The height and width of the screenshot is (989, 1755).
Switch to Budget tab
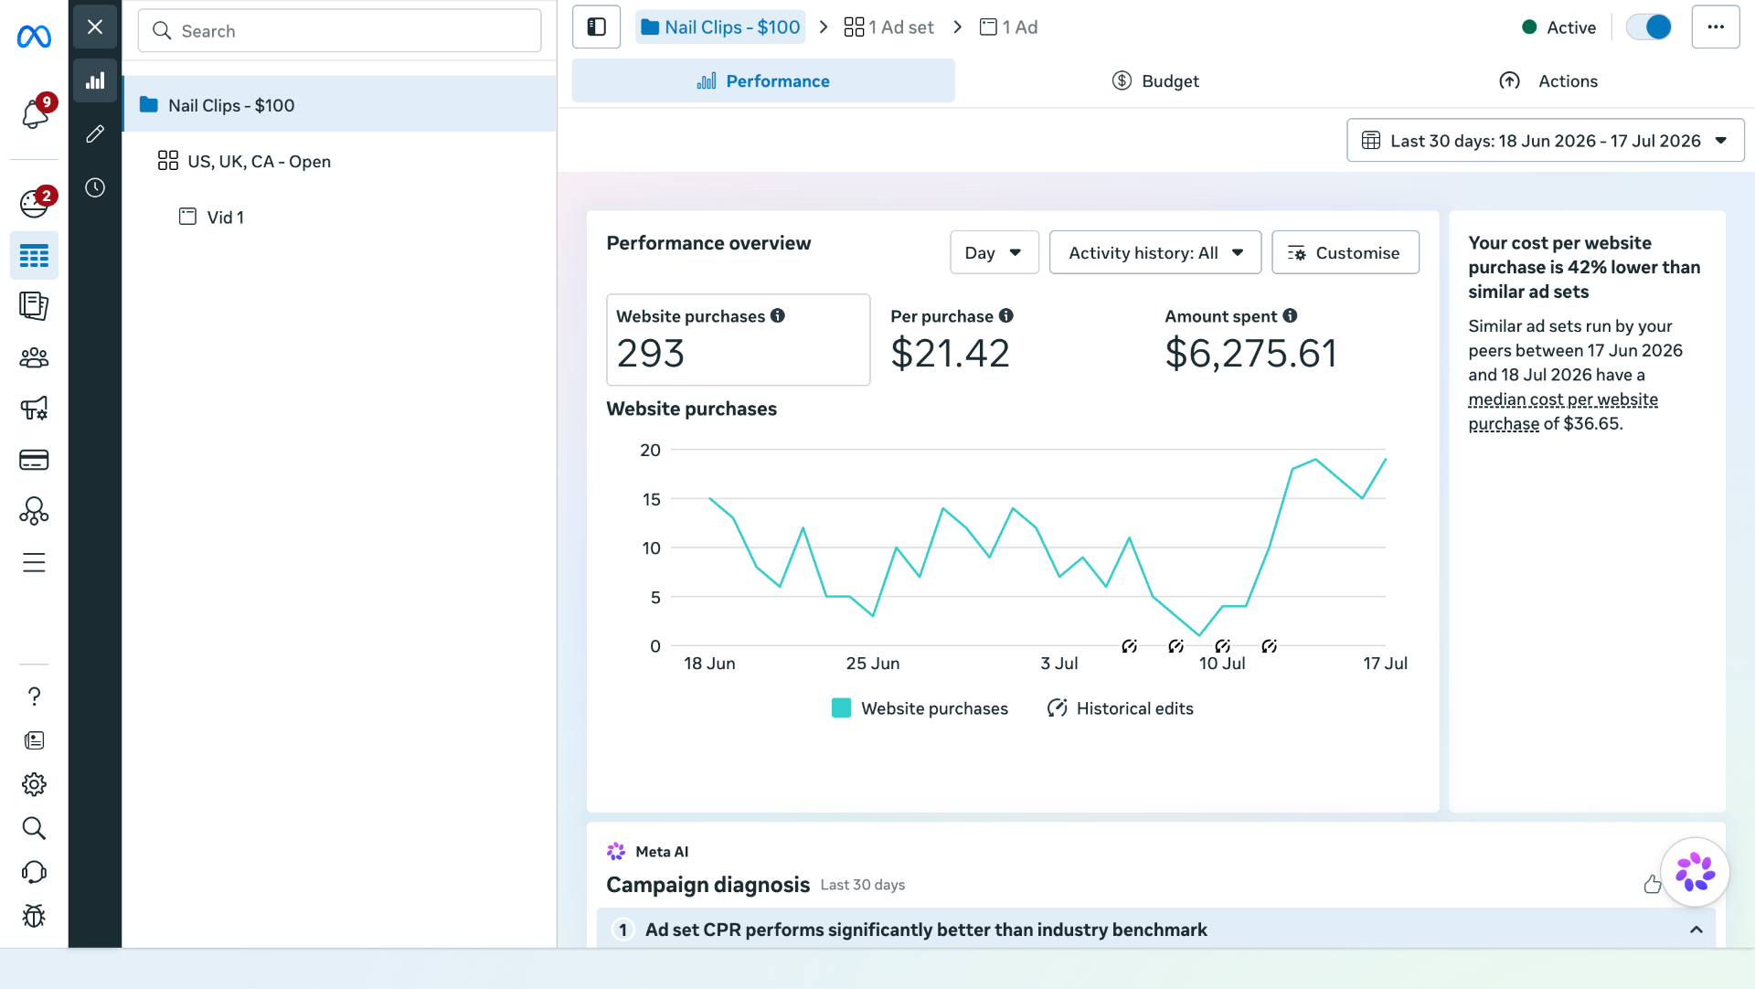click(1155, 81)
